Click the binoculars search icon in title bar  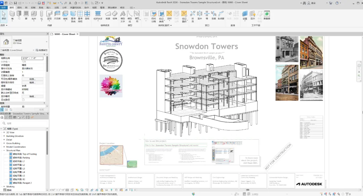(x=304, y=3)
